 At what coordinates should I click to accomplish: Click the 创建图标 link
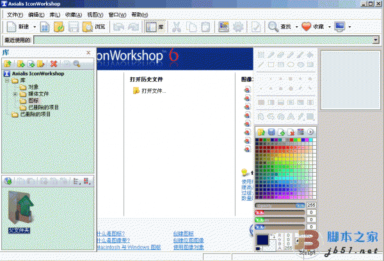coord(184,233)
